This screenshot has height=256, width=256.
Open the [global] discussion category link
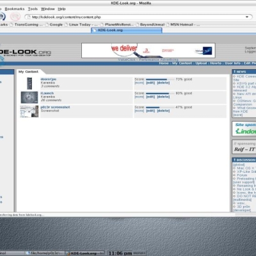tap(239, 164)
